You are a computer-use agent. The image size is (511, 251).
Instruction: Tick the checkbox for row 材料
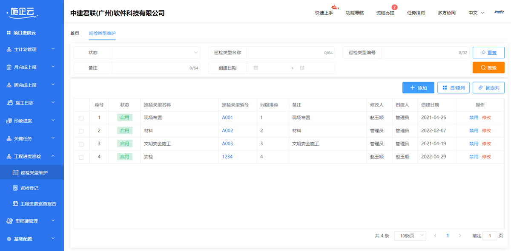pos(81,131)
